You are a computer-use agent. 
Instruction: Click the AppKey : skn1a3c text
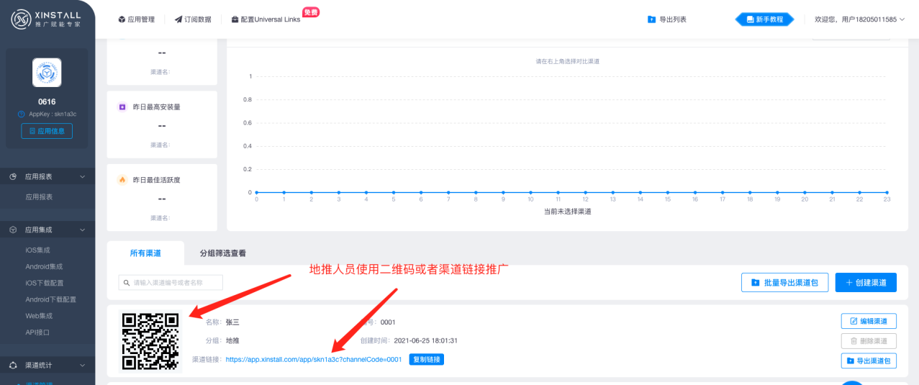pyautogui.click(x=53, y=114)
